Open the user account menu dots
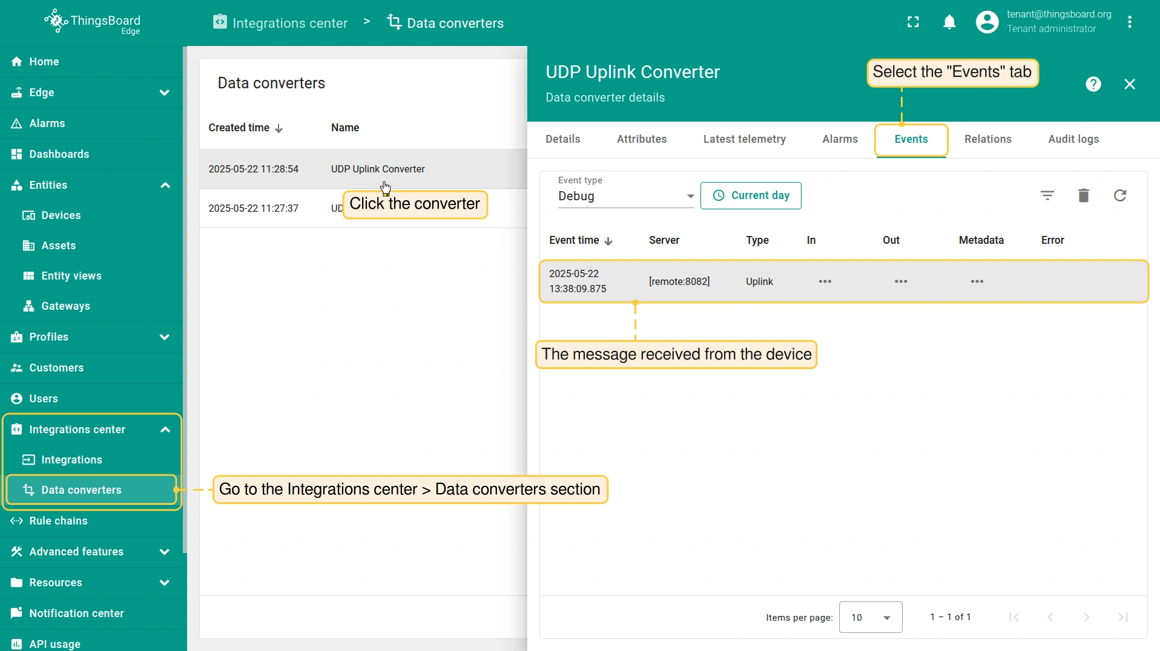This screenshot has height=651, width=1160. (x=1130, y=22)
